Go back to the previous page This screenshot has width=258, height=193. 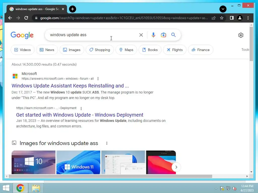(10, 18)
